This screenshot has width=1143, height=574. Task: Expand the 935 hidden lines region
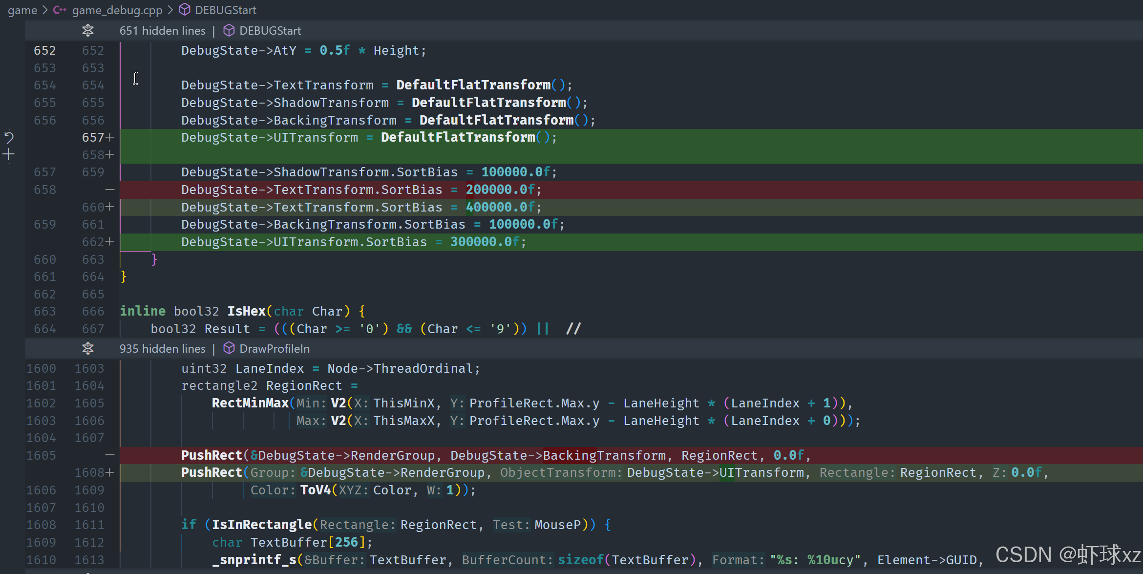click(162, 348)
